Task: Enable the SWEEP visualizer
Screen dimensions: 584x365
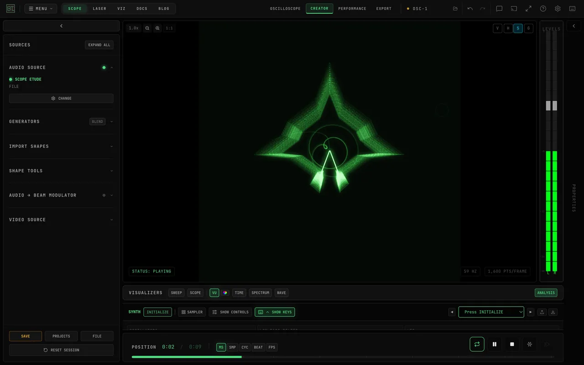Action: click(177, 293)
